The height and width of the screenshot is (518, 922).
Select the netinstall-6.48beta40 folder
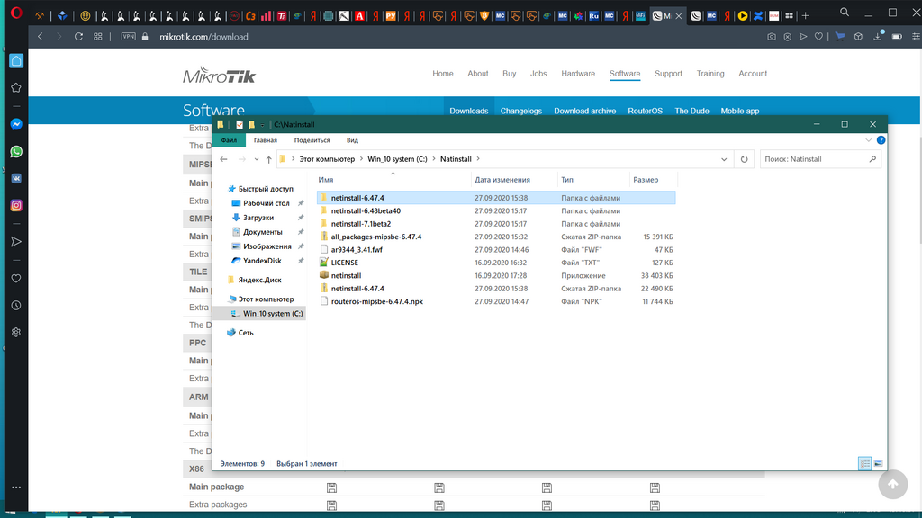click(x=366, y=210)
